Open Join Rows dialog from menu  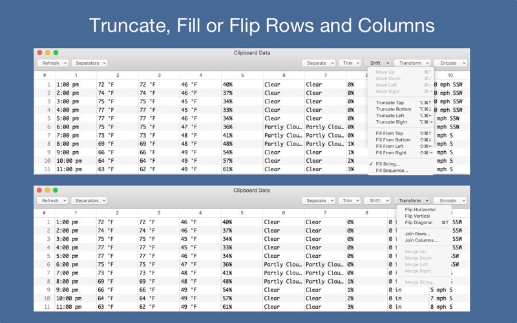(417, 234)
